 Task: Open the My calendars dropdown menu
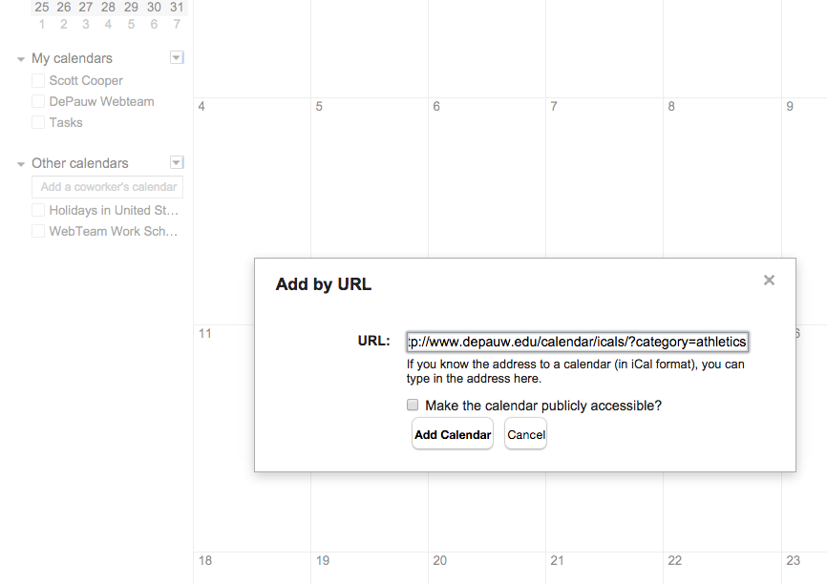pos(177,57)
